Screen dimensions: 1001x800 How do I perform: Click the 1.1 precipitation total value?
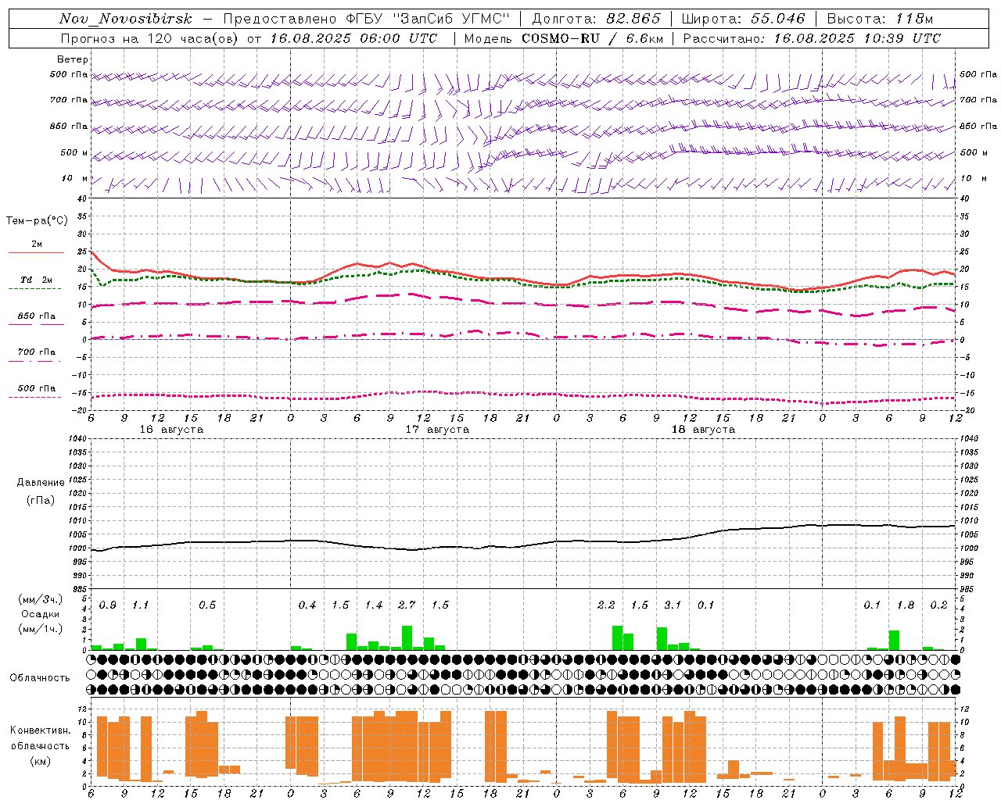(141, 605)
